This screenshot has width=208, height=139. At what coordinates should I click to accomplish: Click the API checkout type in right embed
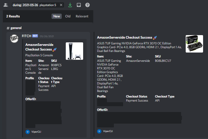(157, 101)
